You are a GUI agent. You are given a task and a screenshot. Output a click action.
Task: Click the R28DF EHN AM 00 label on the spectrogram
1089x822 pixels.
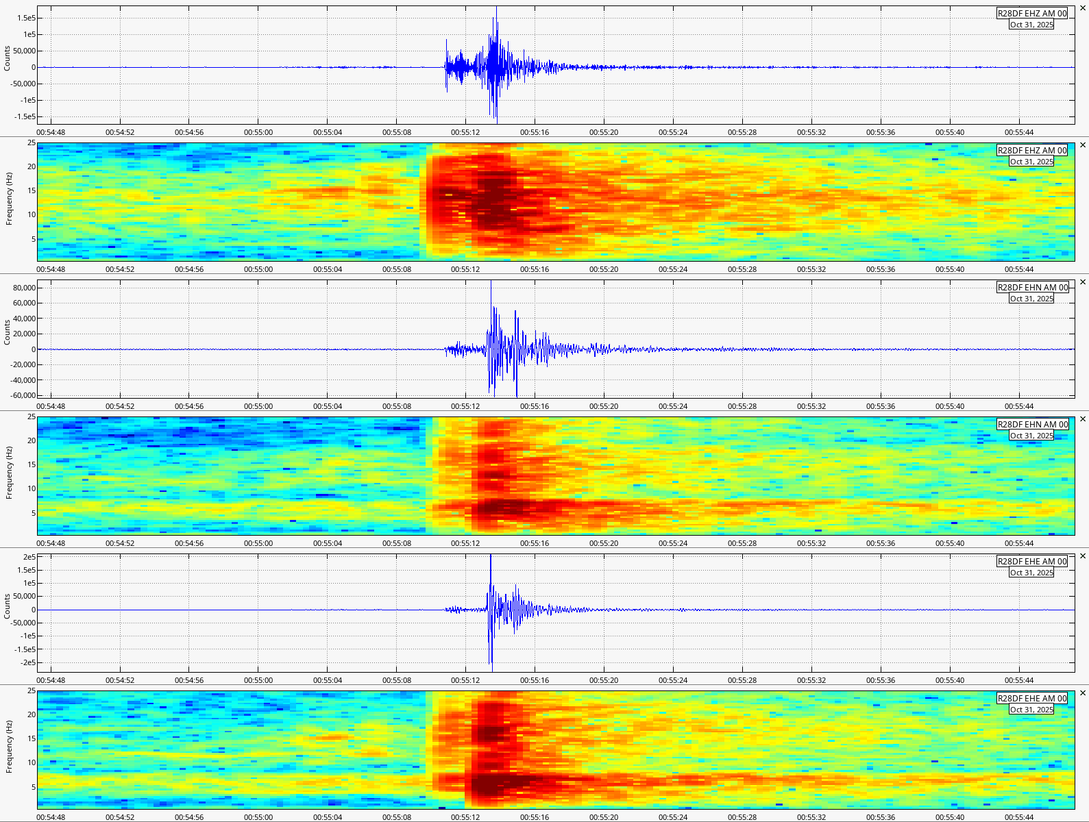(1032, 425)
